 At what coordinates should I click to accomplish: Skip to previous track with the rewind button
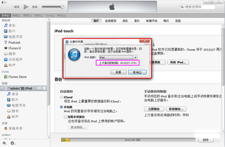[x=16, y=7]
